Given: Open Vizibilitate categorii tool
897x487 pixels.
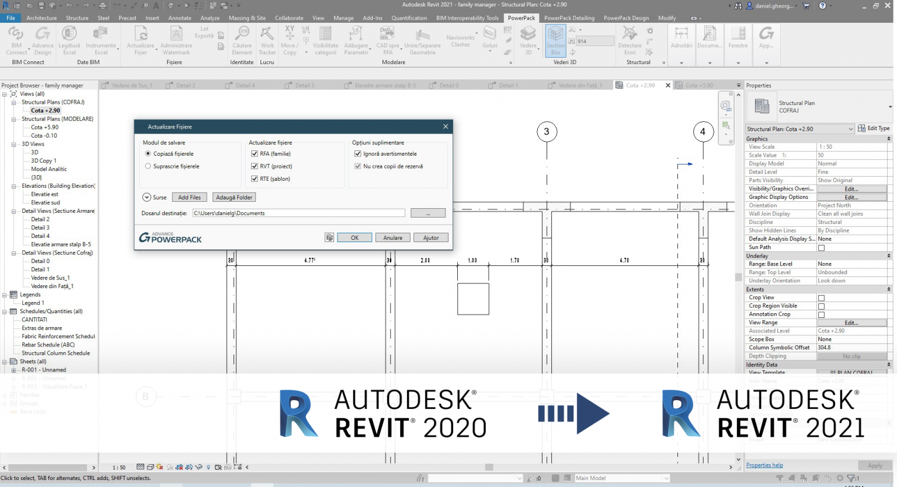Looking at the screenshot, I should pos(325,41).
